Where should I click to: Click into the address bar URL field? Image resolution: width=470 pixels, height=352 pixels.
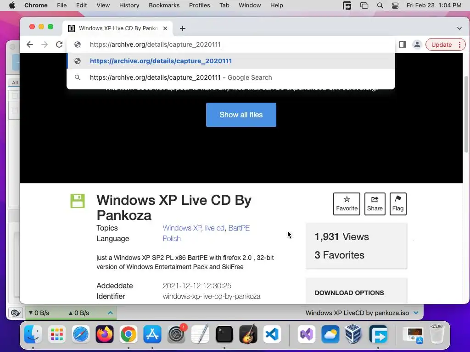(231, 44)
